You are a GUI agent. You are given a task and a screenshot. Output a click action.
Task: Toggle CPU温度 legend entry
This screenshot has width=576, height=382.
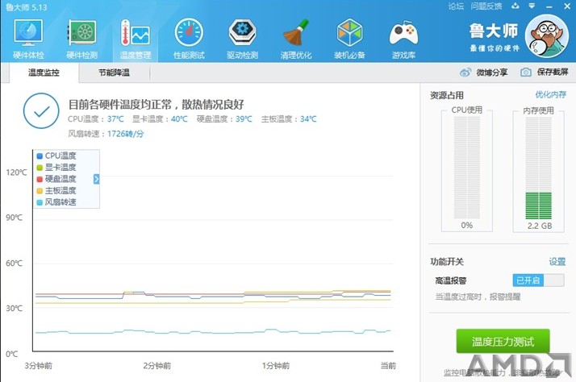coord(56,156)
